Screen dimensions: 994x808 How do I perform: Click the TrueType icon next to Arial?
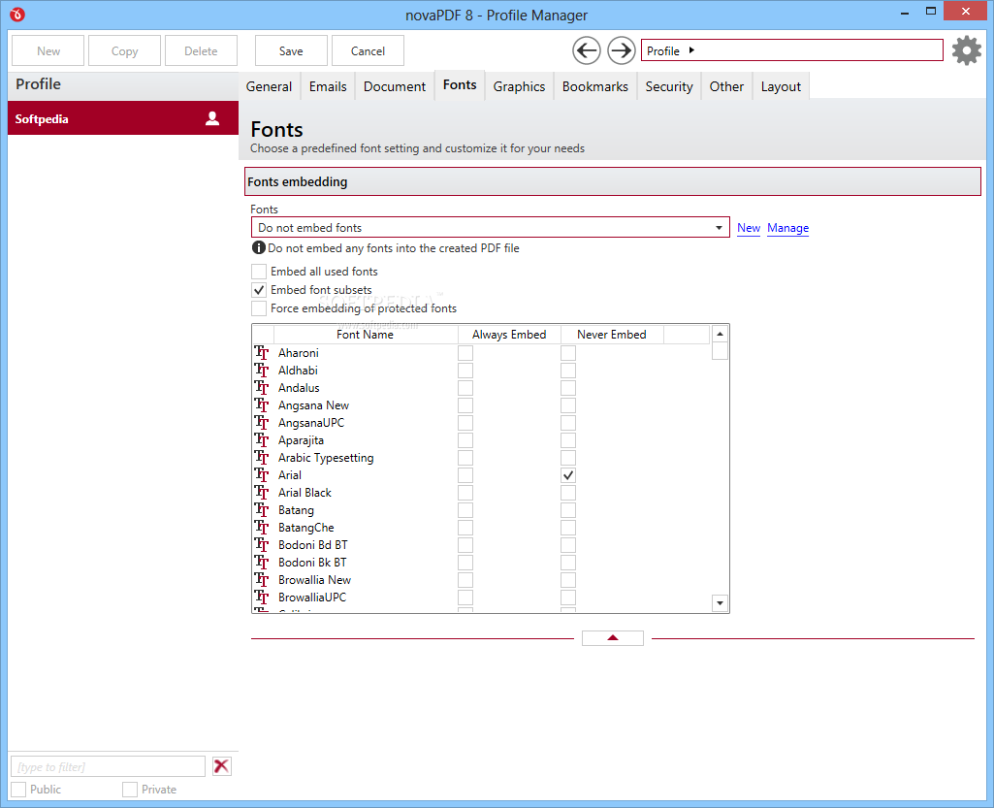tap(262, 475)
